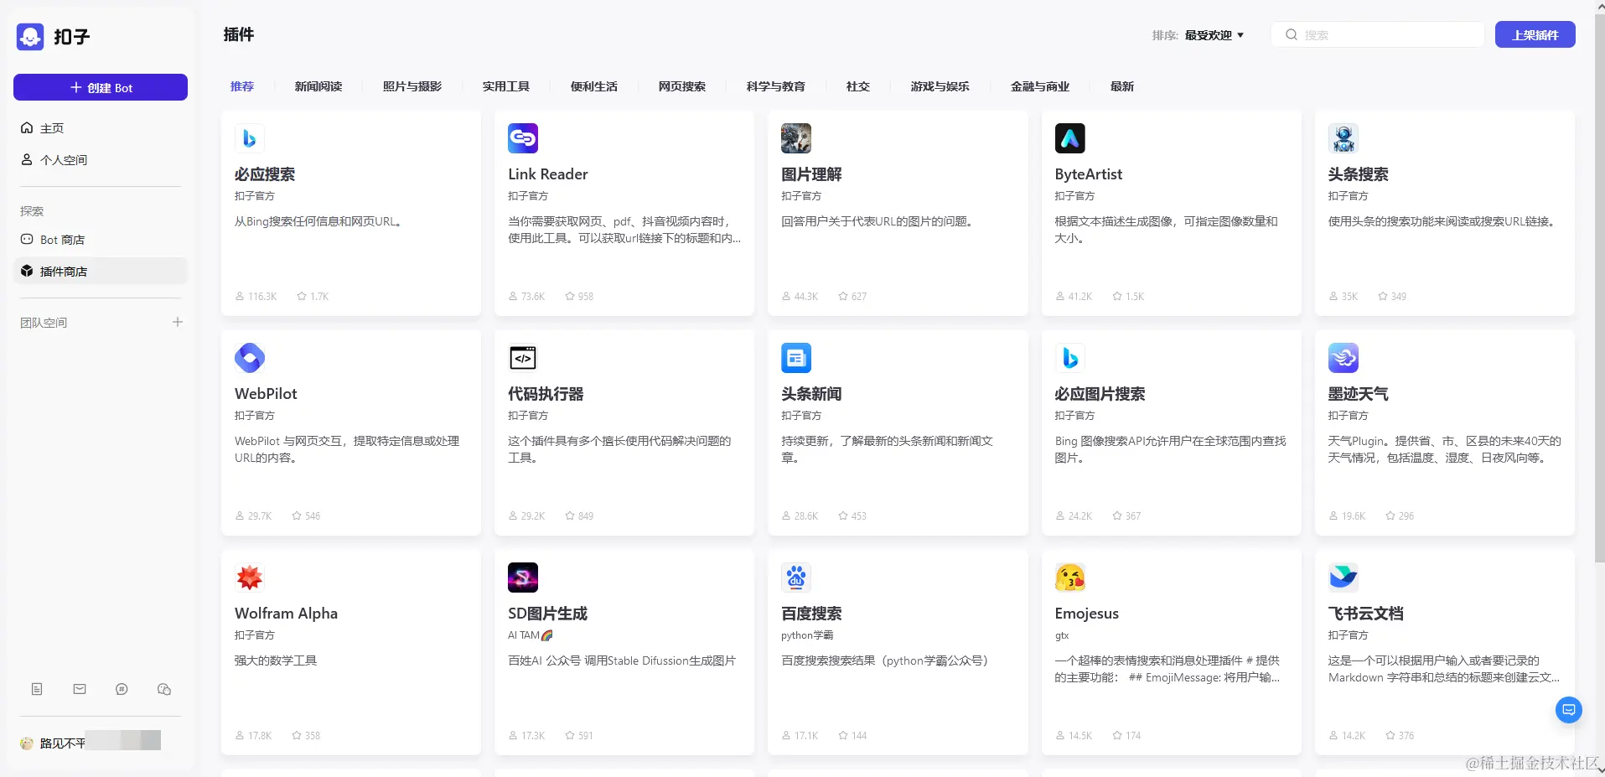Open the 墨迹天气 plugin icon
Viewport: 1605px width, 777px height.
pos(1344,358)
